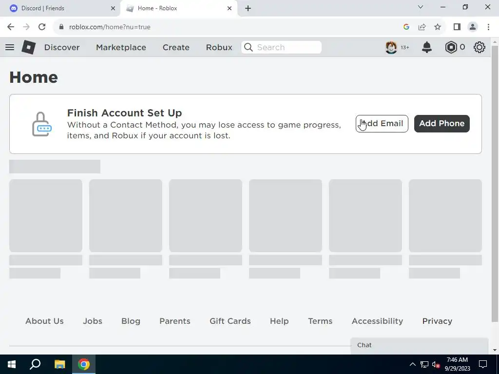
Task: Focus the Roblox Search field
Action: 281,47
